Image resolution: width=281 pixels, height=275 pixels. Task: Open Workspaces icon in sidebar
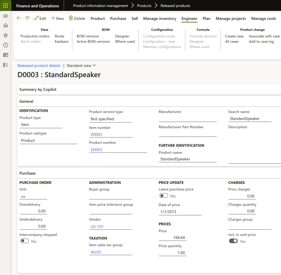pos(6,55)
